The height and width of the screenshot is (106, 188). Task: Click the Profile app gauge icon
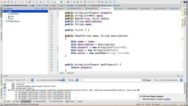[74, 2]
